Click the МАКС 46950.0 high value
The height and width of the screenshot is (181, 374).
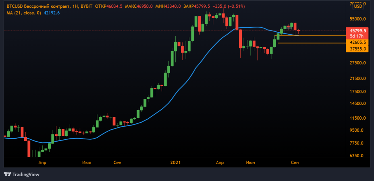click(138, 7)
